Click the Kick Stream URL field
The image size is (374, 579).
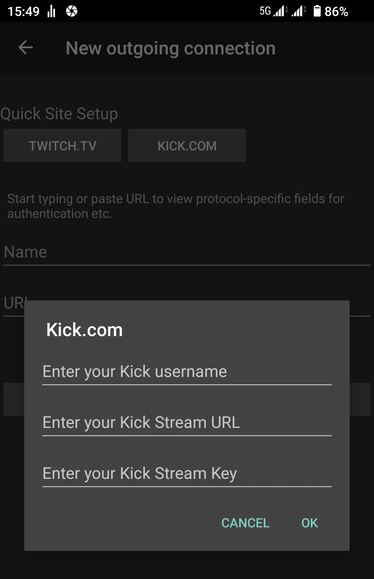click(187, 423)
